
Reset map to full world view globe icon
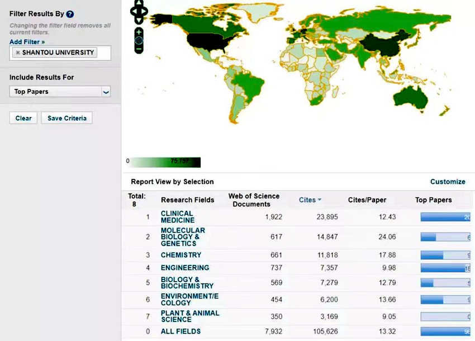pos(139,41)
